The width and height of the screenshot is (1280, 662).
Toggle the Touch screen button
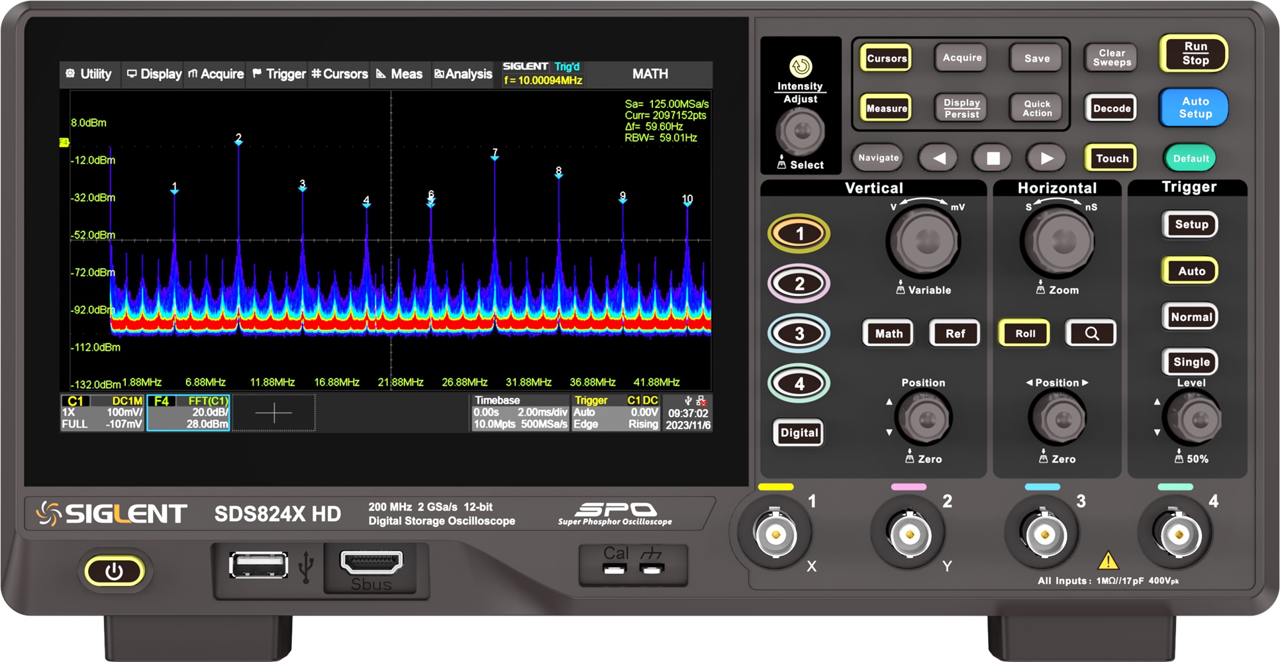1110,158
